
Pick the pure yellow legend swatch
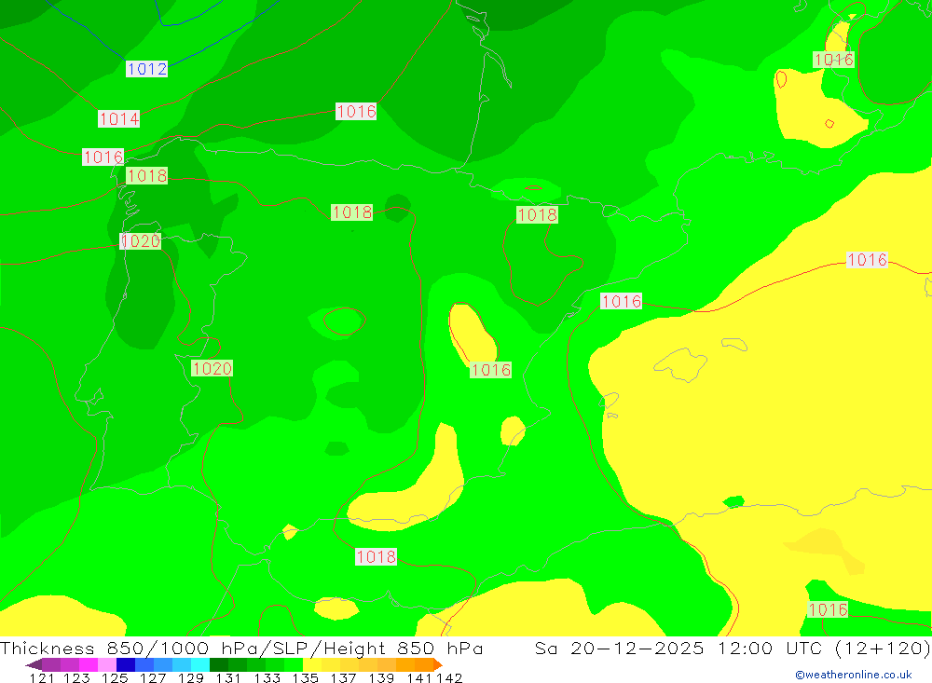[312, 664]
